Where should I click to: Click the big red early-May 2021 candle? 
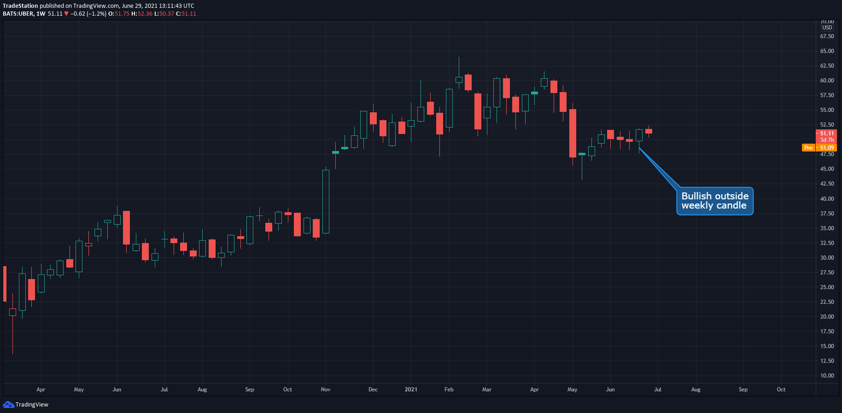(x=573, y=133)
